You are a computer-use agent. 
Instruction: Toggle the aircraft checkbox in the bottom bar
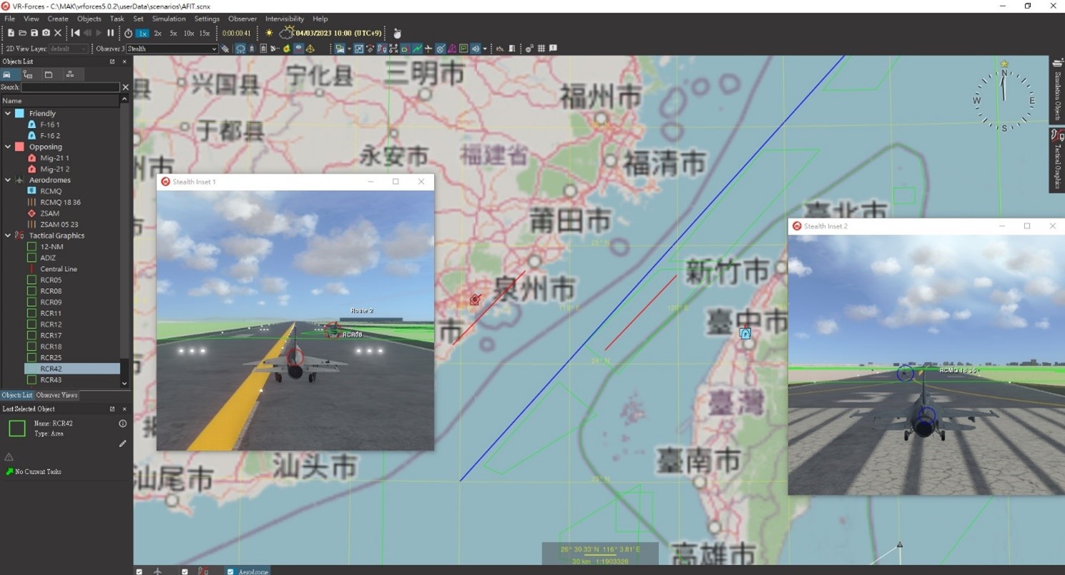[139, 571]
